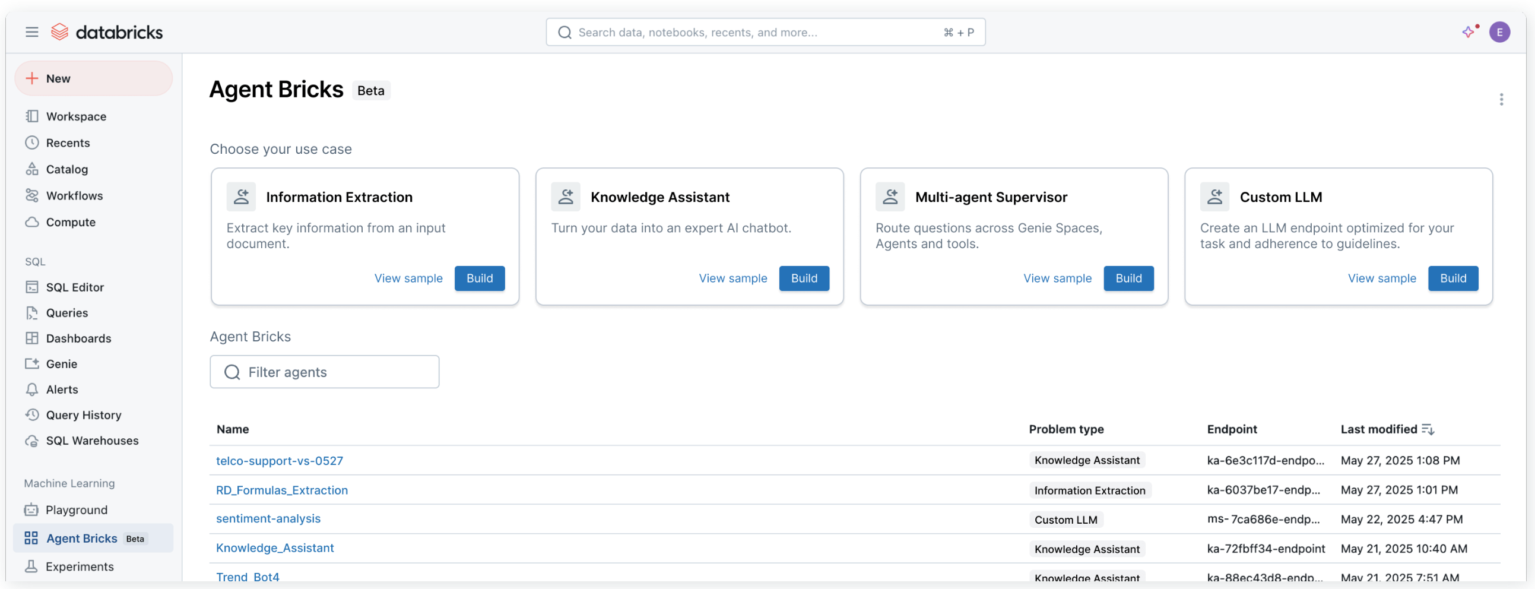Click the SQL Editor icon
The width and height of the screenshot is (1535, 589).
pyautogui.click(x=32, y=287)
